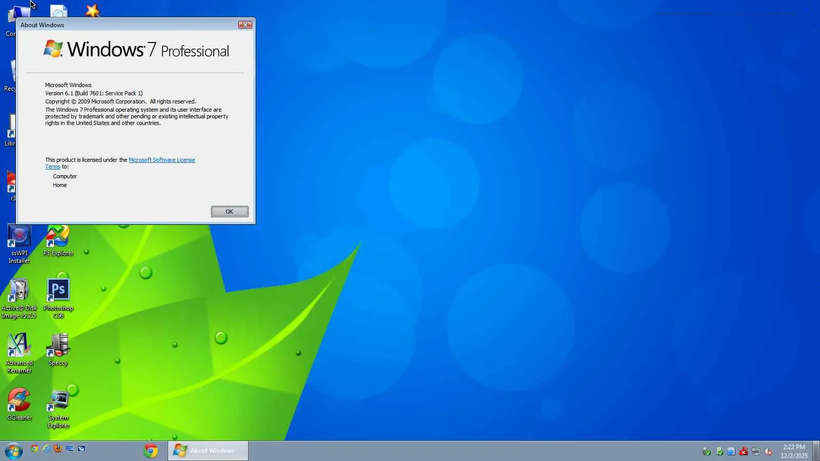Viewport: 820px width, 461px height.
Task: Open the Microsoft Software License Terms link
Action: tap(161, 160)
